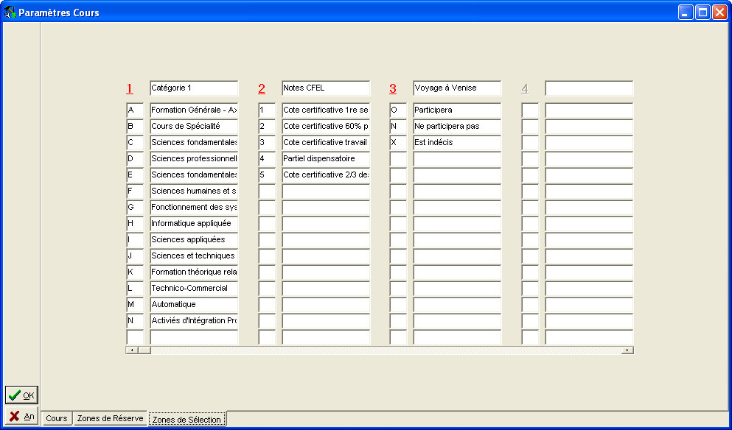Select the Cote certificative travail field
732x430 pixels.
pos(326,143)
